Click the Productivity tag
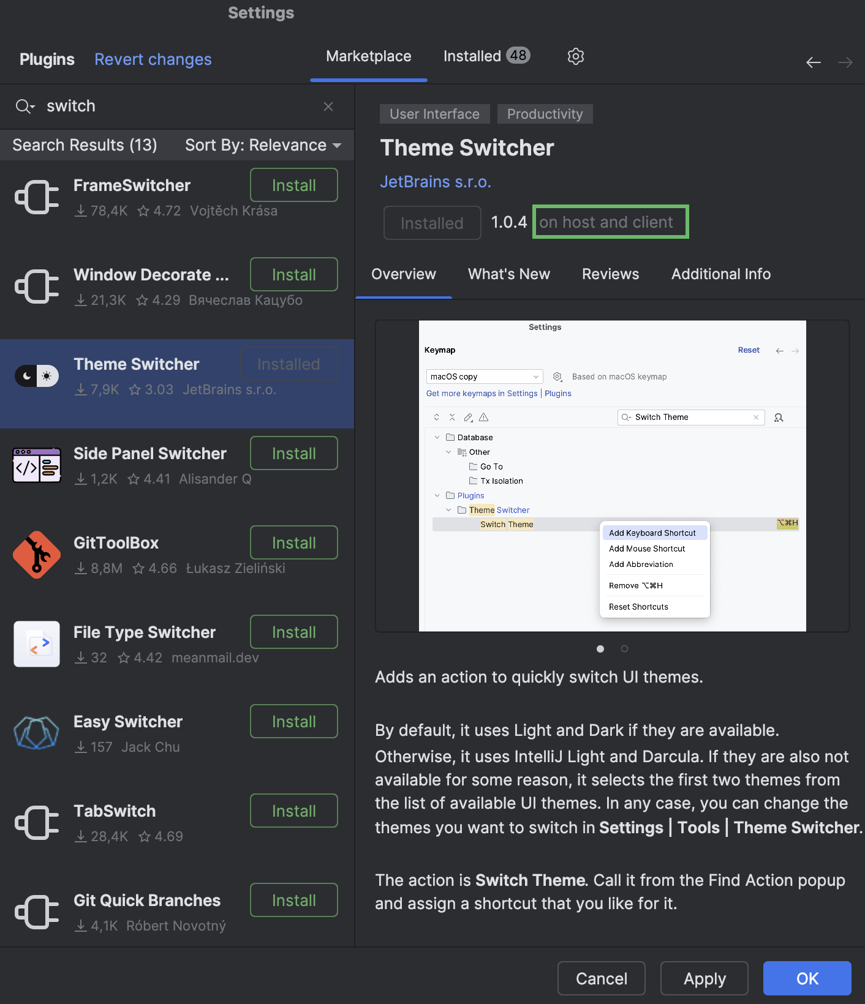The height and width of the screenshot is (1004, 865). point(545,114)
